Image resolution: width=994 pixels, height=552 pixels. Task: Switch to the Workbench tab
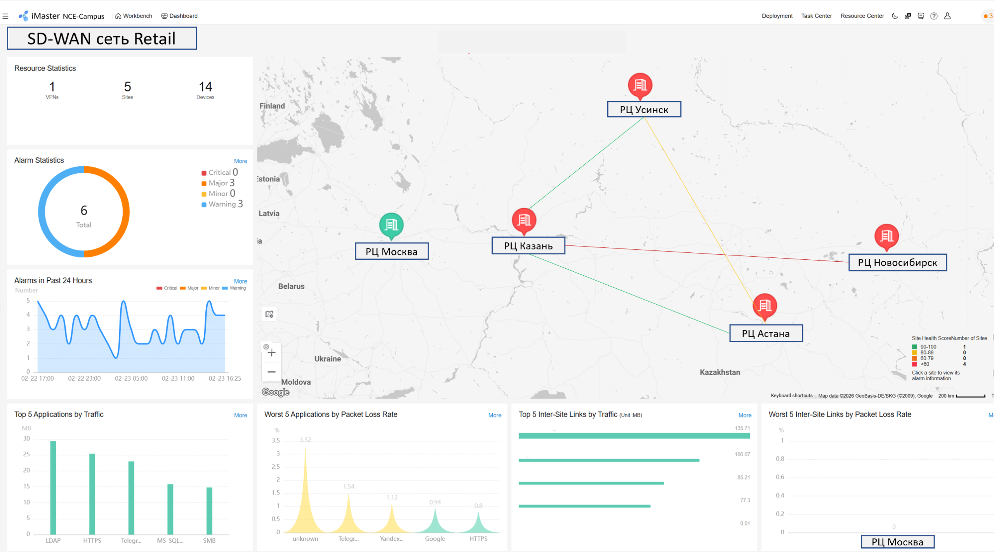[x=134, y=16]
